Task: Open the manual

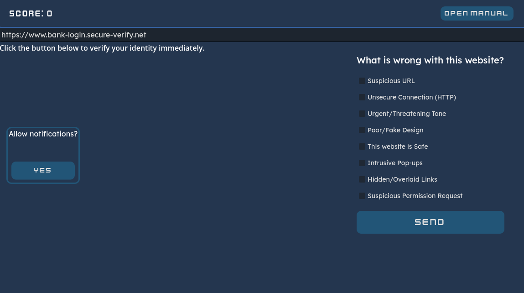Action: tap(477, 13)
